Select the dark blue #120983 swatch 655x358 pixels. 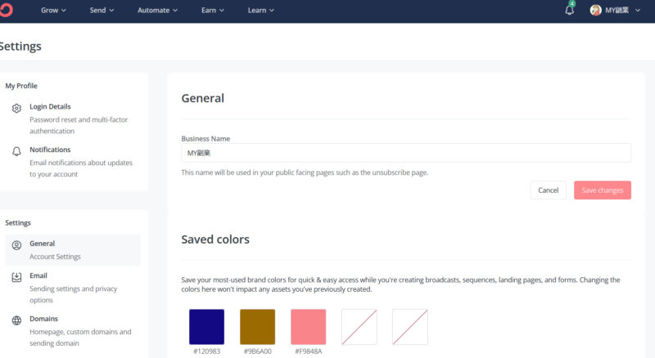(206, 326)
